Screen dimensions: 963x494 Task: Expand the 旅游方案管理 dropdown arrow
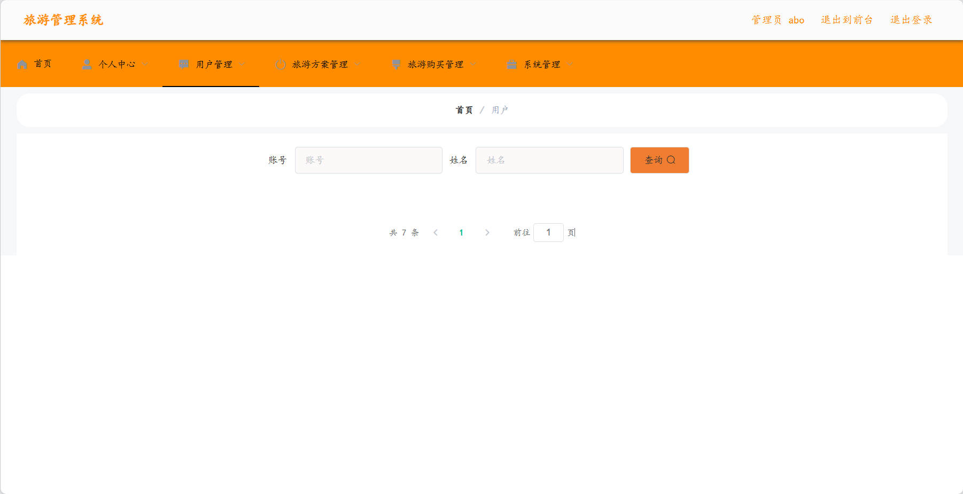pos(357,65)
